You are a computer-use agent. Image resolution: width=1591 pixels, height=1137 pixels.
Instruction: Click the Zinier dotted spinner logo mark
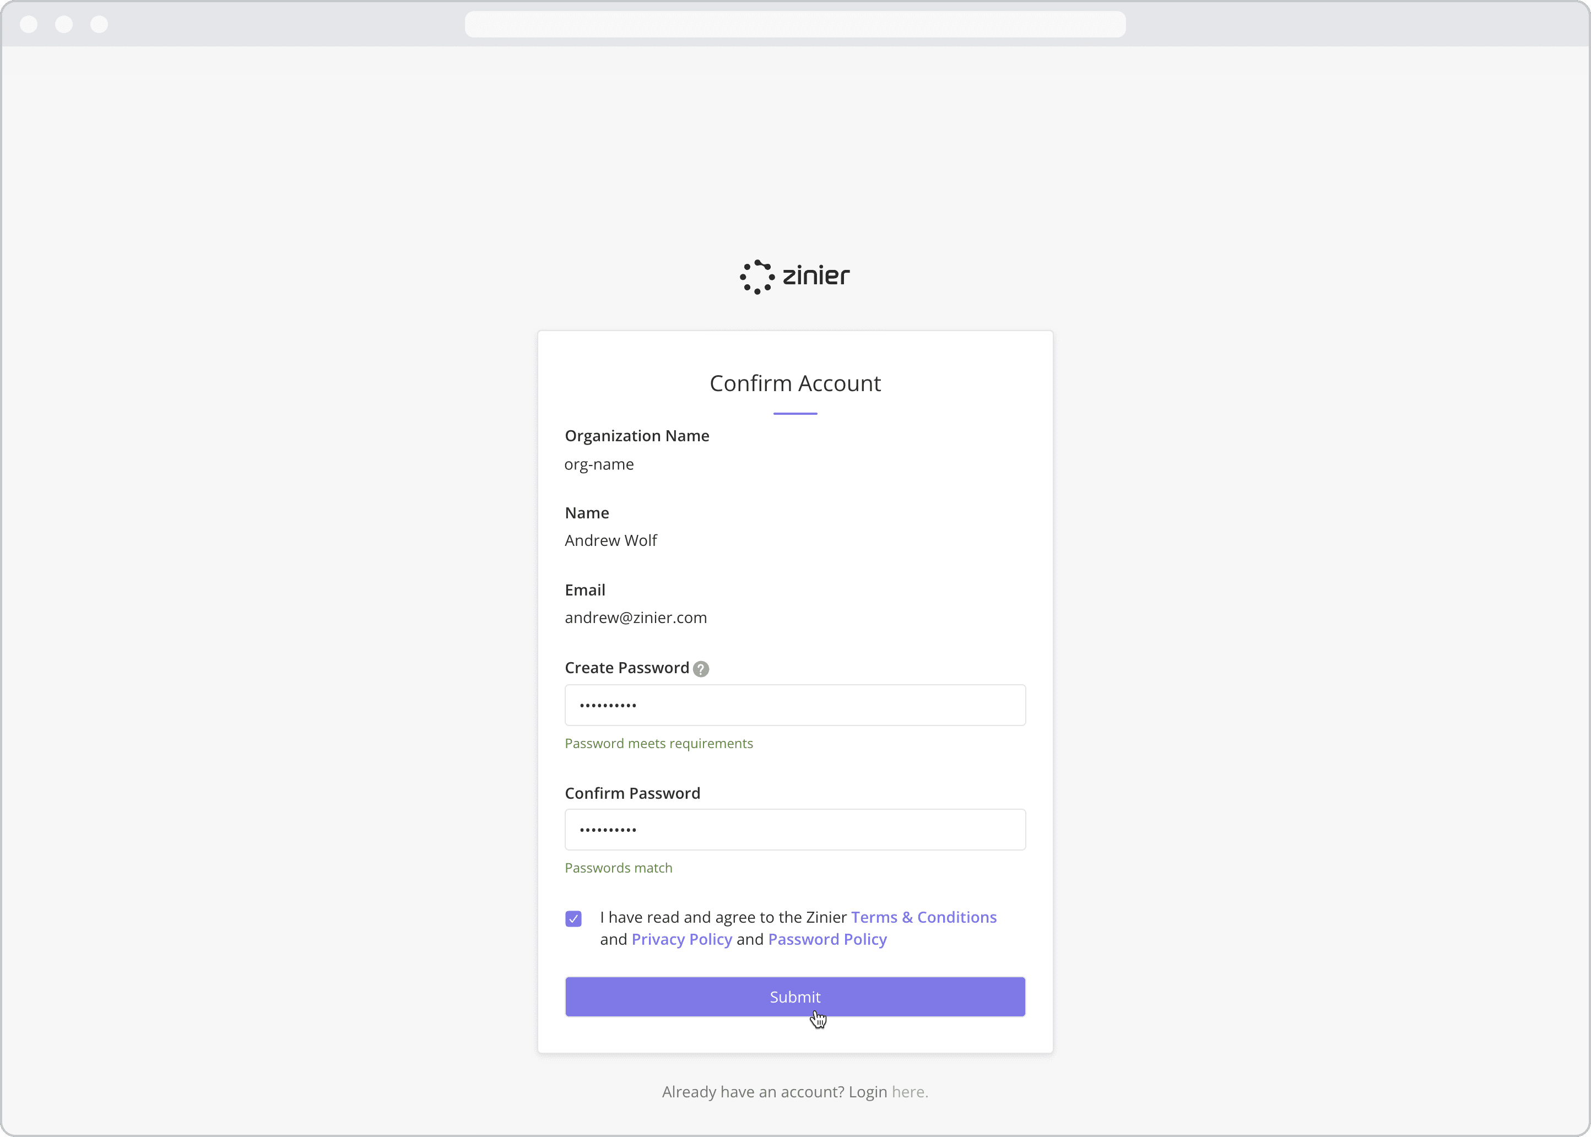tap(757, 276)
